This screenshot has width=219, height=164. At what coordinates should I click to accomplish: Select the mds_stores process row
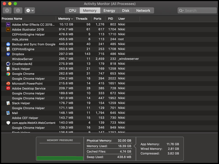point(109,39)
